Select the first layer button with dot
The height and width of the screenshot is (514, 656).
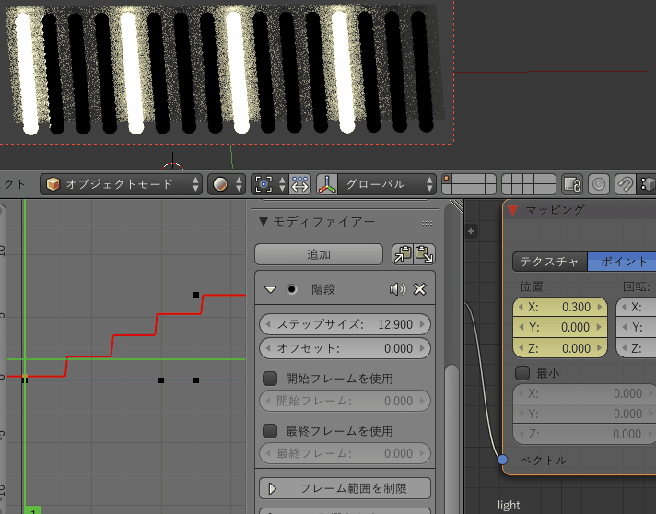point(447,179)
